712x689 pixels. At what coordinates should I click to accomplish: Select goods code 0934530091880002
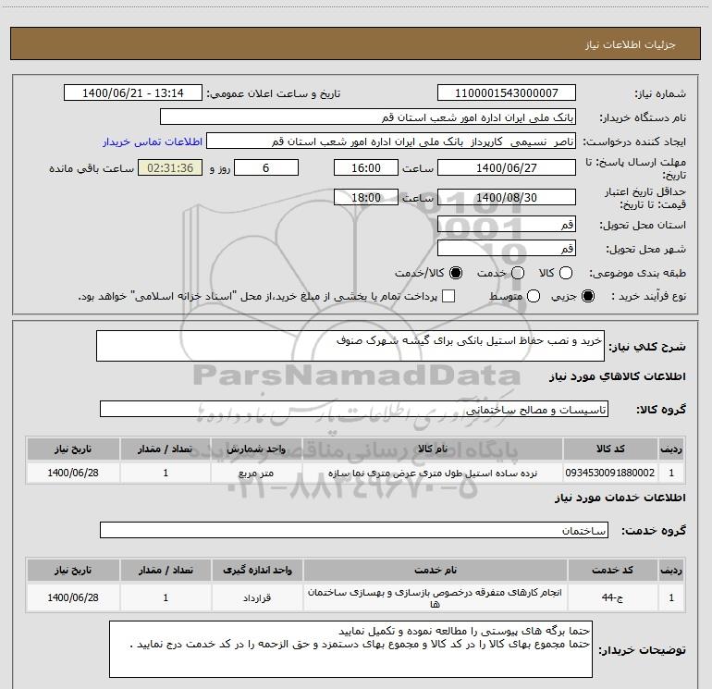click(x=610, y=473)
